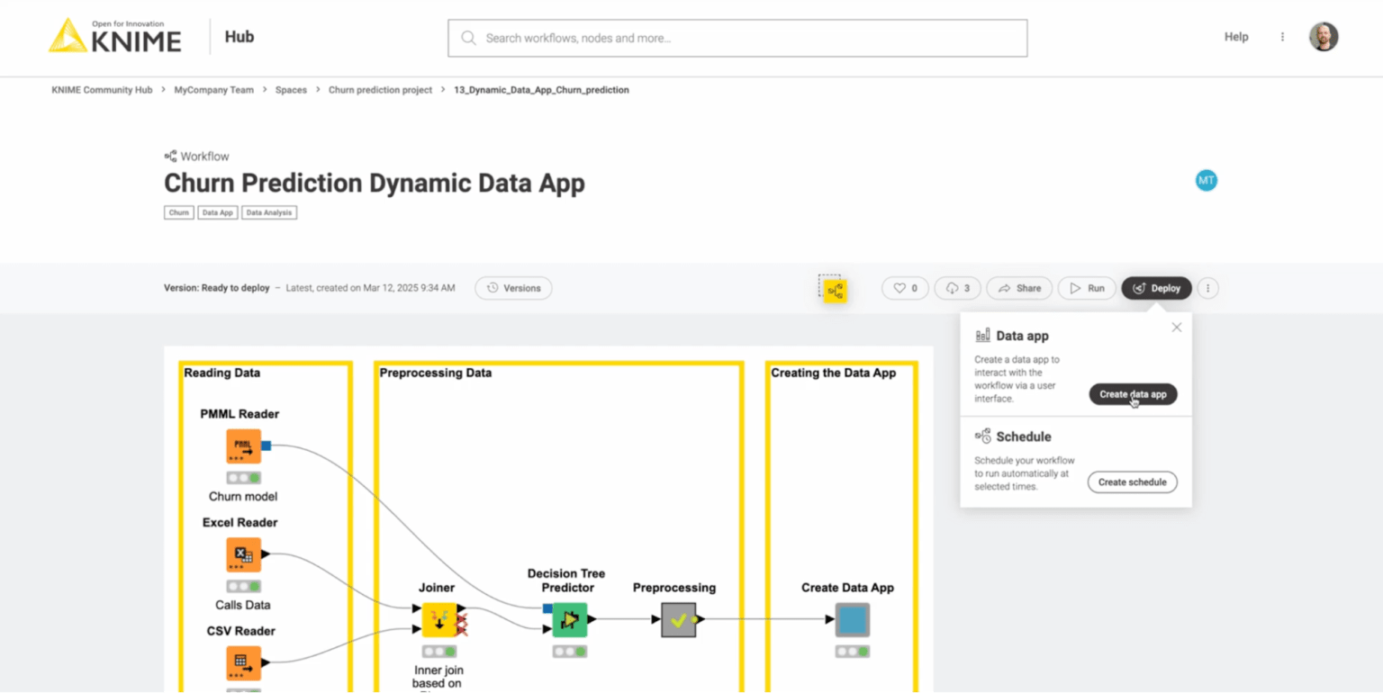Click the Data app section icon
1383x693 pixels.
[982, 336]
